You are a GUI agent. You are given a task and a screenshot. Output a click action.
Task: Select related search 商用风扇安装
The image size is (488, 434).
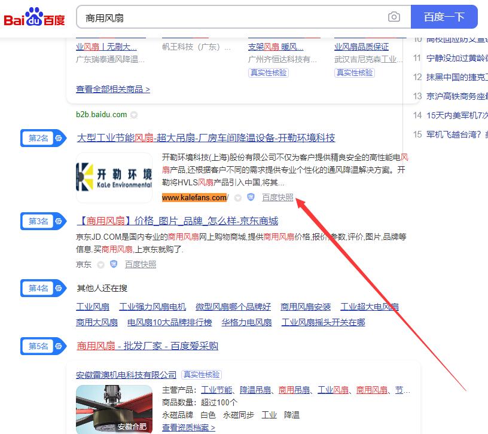306,307
